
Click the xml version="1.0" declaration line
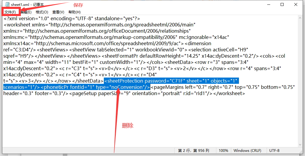point(72,19)
